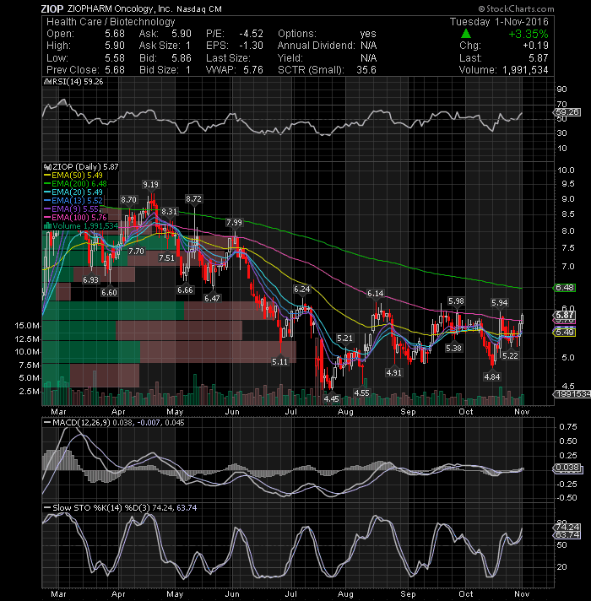Click the 6.60 low price label
This screenshot has width=591, height=601.
tap(109, 292)
